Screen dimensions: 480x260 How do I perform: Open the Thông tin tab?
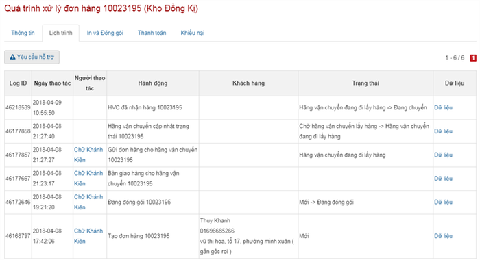(23, 33)
